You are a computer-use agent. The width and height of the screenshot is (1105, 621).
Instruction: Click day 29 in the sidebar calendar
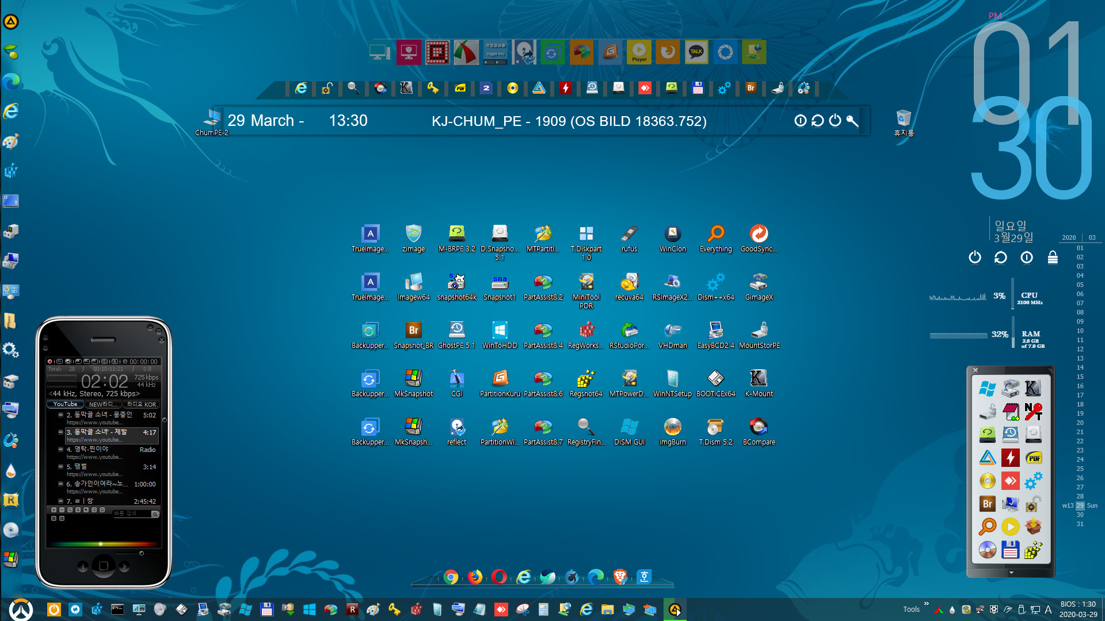tap(1080, 505)
